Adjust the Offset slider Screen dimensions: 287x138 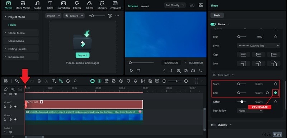click(x=242, y=102)
